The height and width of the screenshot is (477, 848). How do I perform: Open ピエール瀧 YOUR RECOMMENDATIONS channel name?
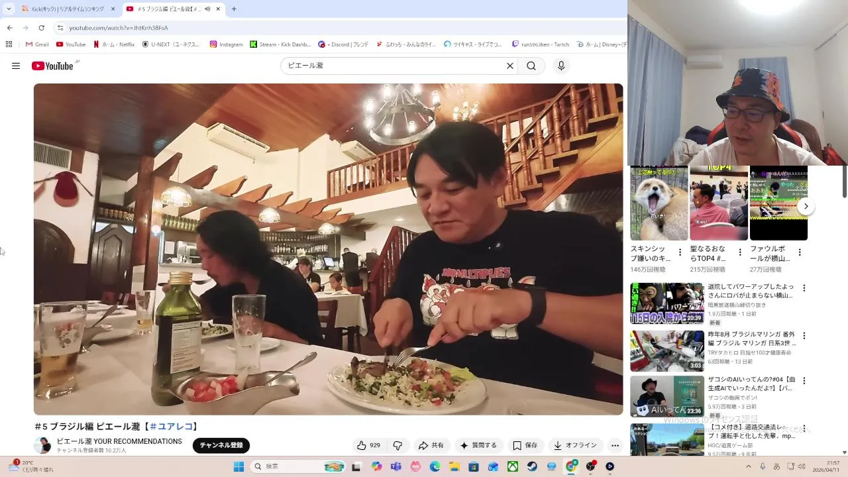[119, 441]
